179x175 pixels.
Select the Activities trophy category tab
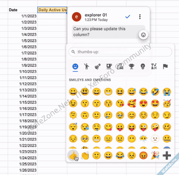pos(131,66)
